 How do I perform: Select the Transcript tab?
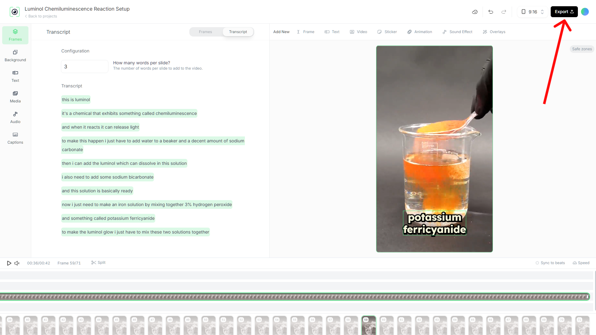tap(238, 32)
